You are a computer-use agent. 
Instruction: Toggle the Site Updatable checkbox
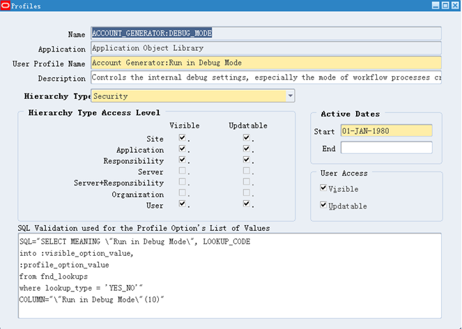tap(246, 138)
